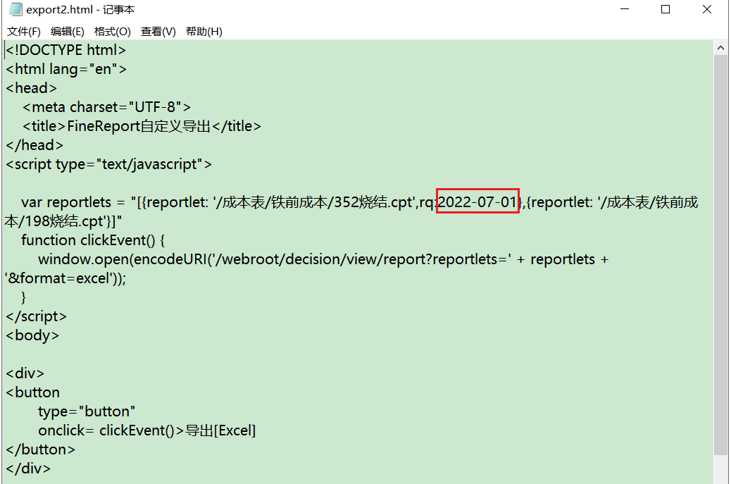Click the script type="text/javascript" line

coord(108,164)
